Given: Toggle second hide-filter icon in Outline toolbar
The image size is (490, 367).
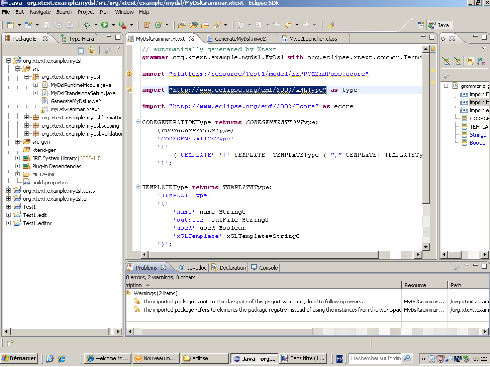Looking at the screenshot, I should (458, 61).
